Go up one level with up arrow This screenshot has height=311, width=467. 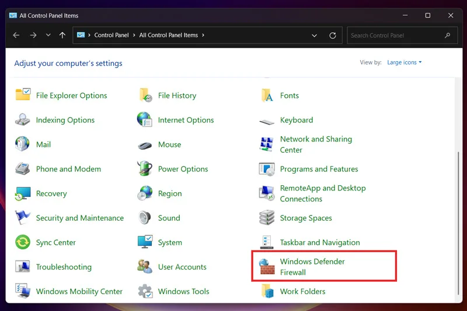62,35
